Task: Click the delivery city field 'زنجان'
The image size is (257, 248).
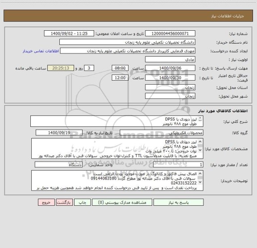Action: (x=170, y=96)
